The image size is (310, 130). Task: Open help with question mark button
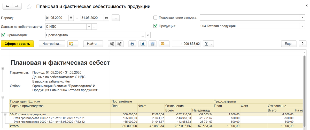point(303,44)
